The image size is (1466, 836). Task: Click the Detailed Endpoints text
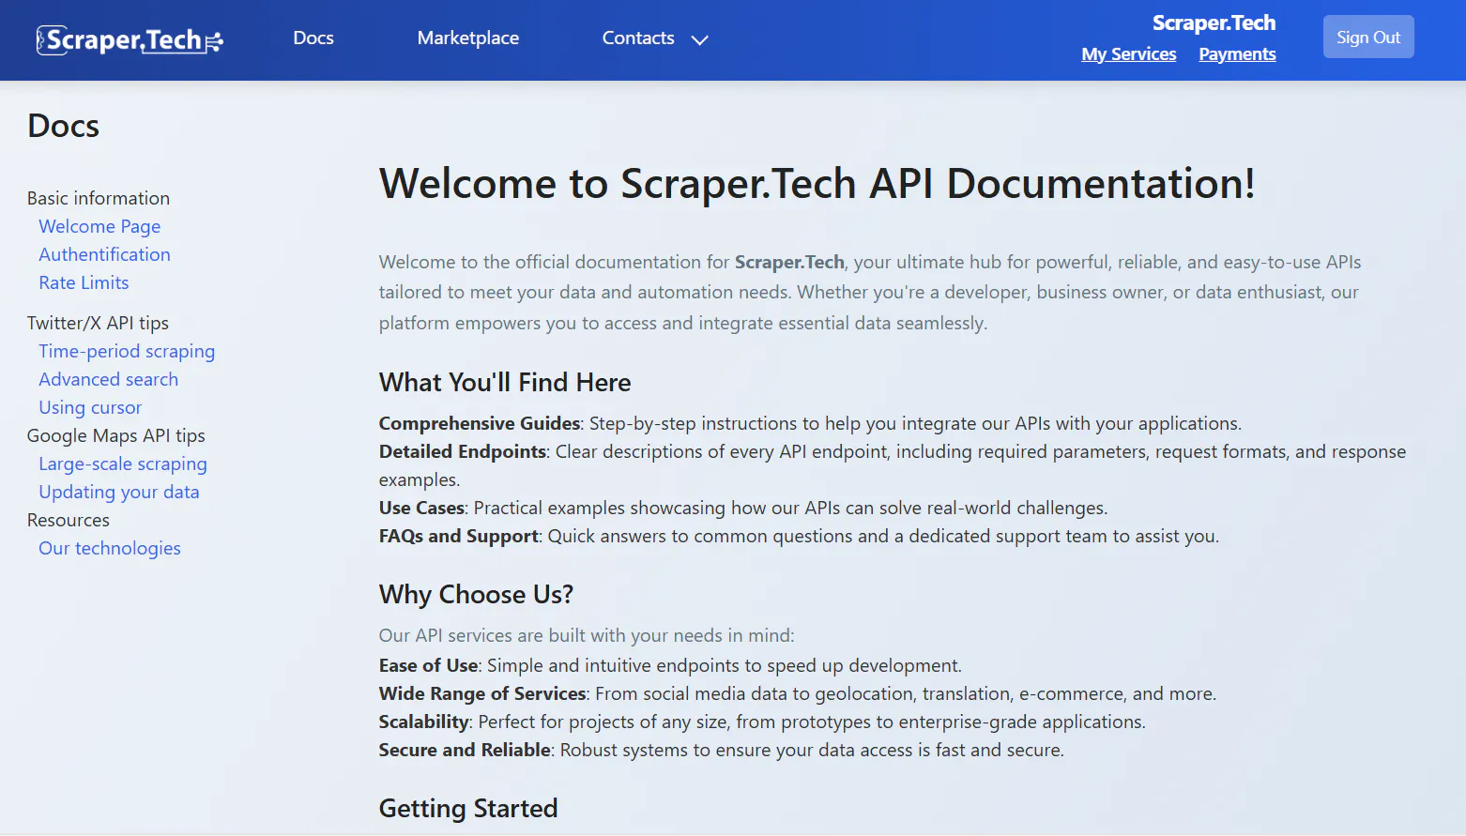[x=463, y=451]
